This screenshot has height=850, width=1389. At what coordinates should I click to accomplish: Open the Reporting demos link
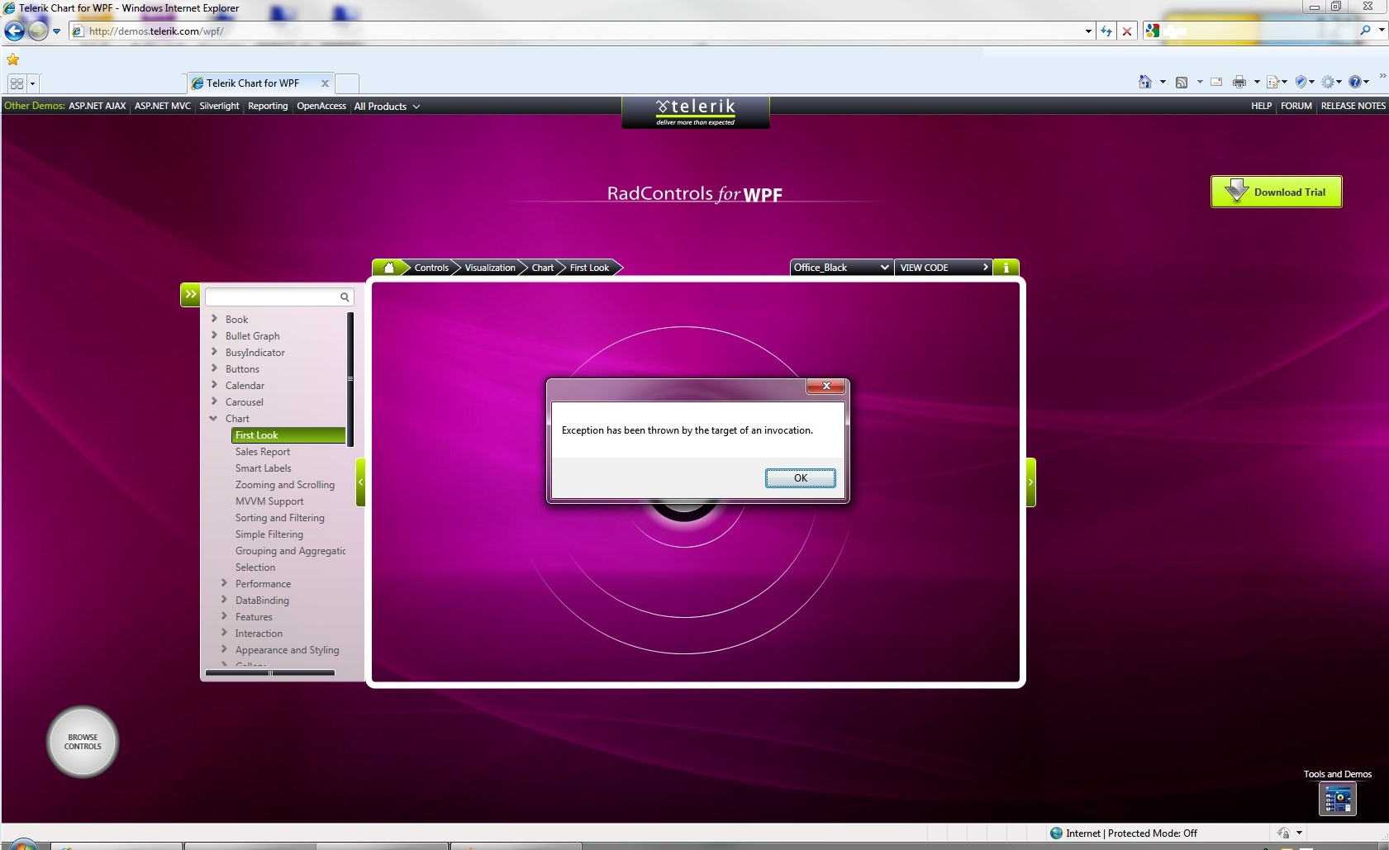click(x=268, y=106)
